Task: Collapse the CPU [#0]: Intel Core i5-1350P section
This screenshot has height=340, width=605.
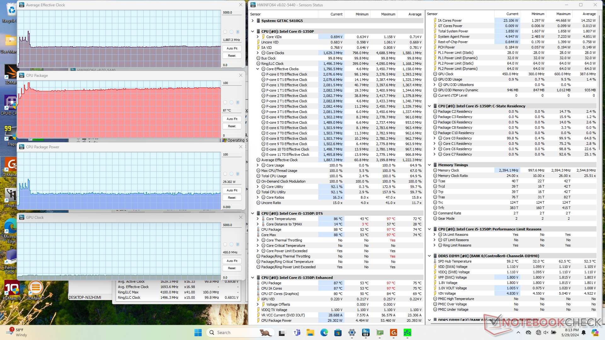Action: pyautogui.click(x=253, y=31)
